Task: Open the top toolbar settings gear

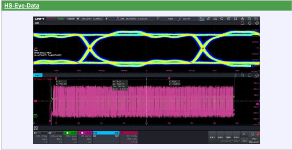Action: 249,19
